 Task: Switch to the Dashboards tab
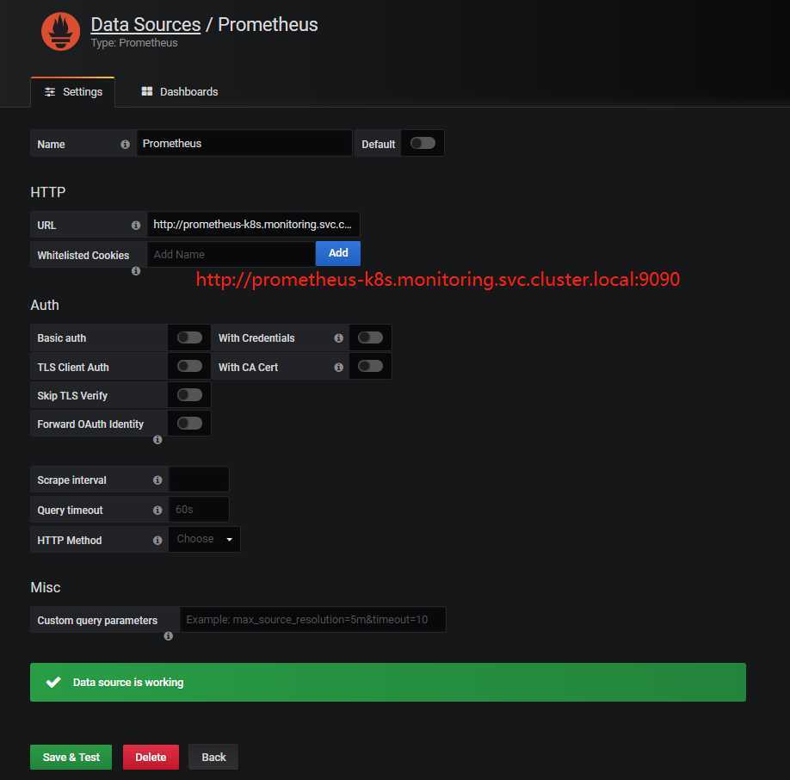coord(179,92)
